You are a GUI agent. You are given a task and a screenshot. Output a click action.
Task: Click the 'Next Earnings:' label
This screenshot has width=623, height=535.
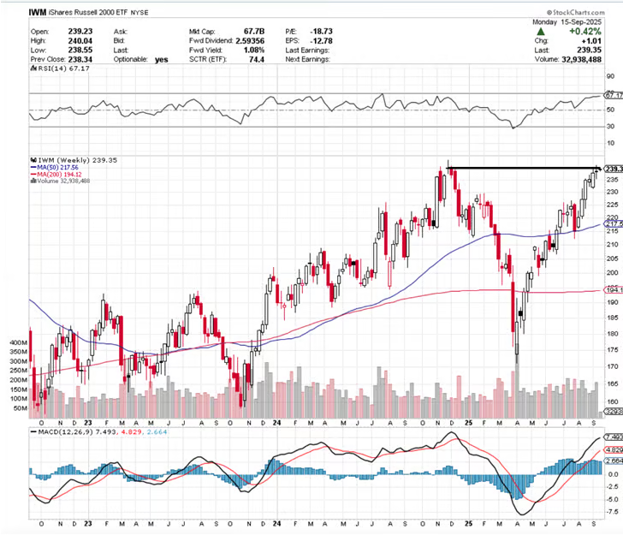[x=307, y=59]
